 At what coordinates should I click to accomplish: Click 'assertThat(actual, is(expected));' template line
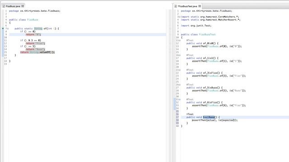[x=215, y=120]
